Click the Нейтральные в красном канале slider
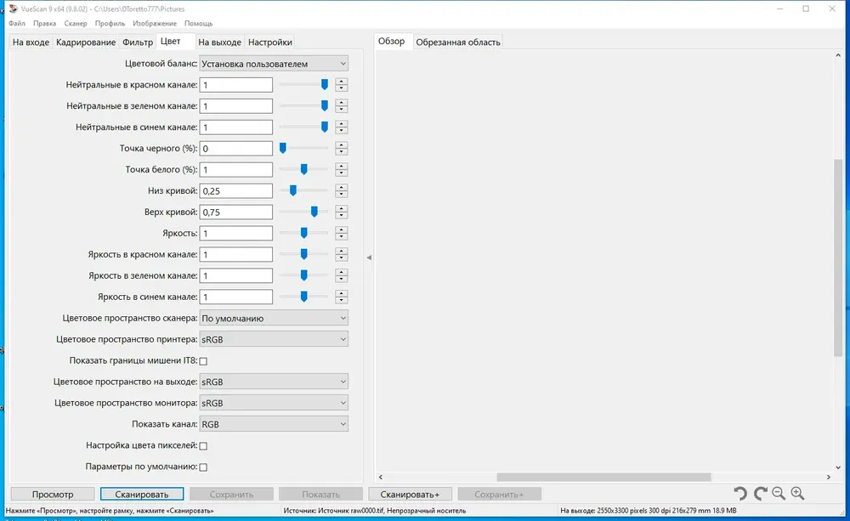The height and width of the screenshot is (521, 850). pyautogui.click(x=303, y=85)
